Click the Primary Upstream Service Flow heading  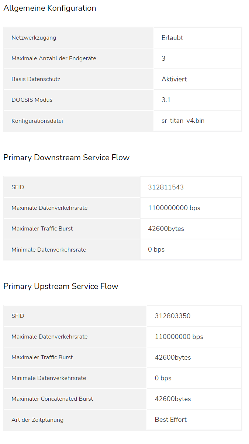(61, 286)
